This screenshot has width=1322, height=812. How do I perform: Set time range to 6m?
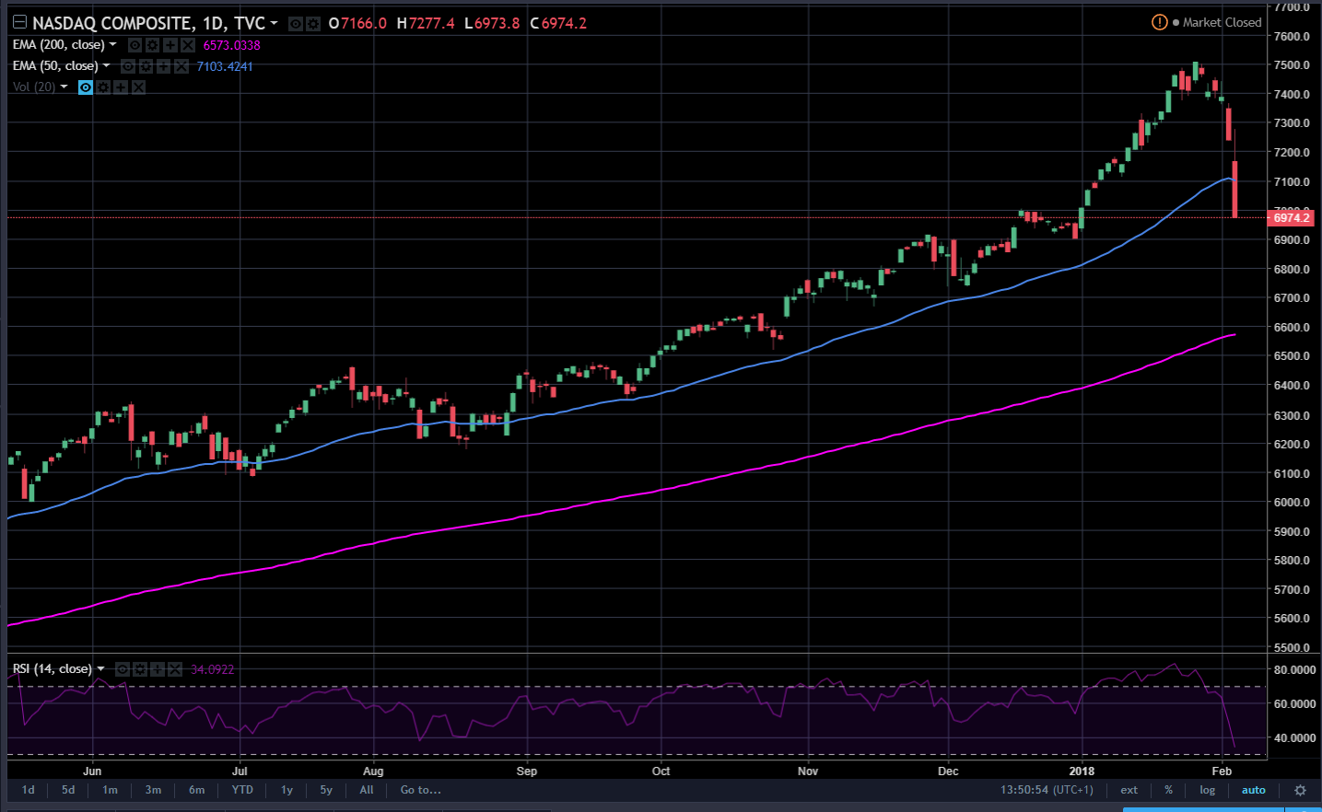tap(196, 790)
